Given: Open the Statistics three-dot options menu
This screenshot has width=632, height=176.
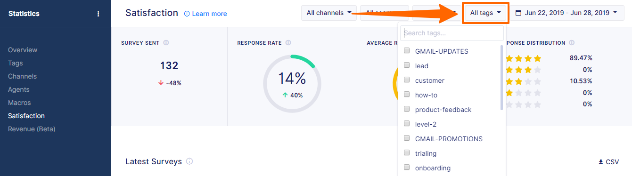Looking at the screenshot, I should point(98,14).
